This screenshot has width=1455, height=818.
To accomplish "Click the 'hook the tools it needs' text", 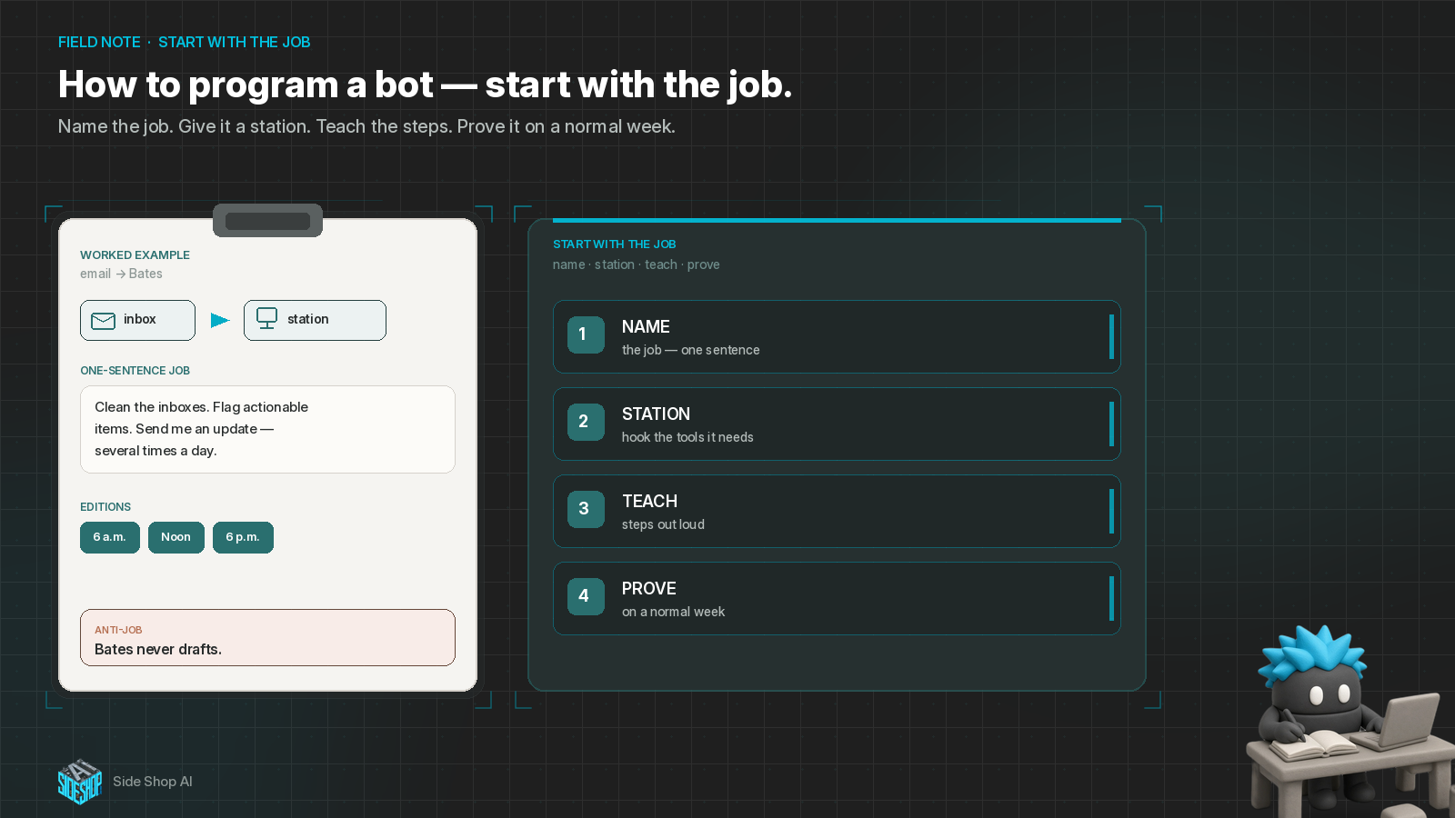I will click(x=687, y=437).
